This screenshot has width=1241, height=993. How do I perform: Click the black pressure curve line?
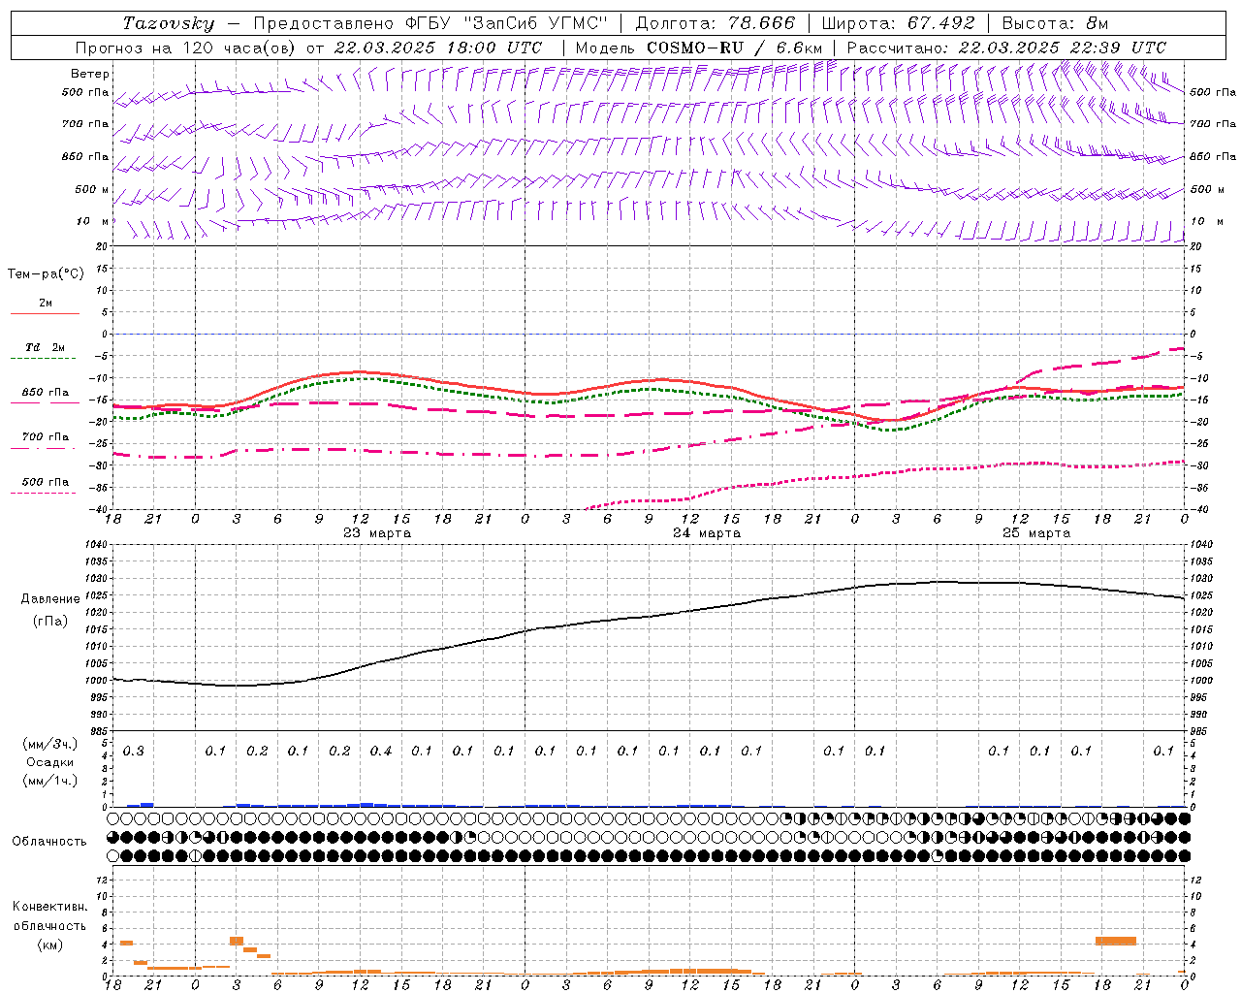pyautogui.click(x=649, y=617)
